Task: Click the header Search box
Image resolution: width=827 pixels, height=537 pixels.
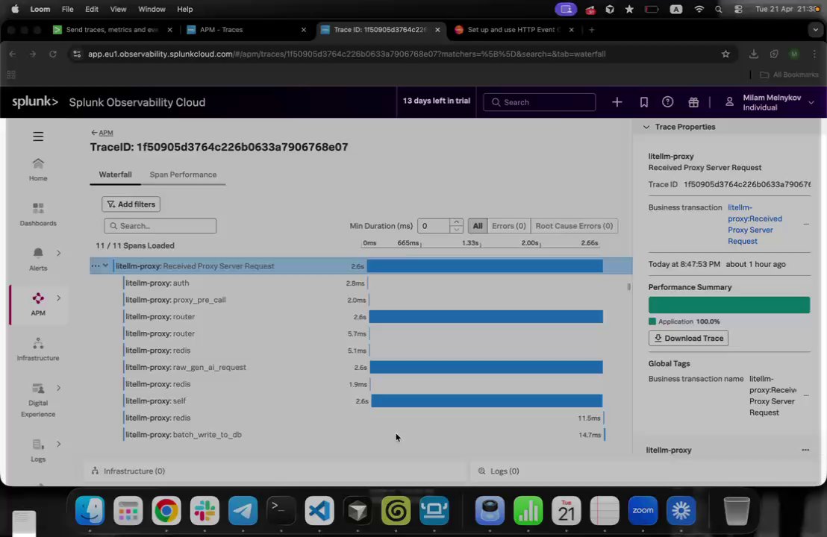Action: [x=539, y=102]
